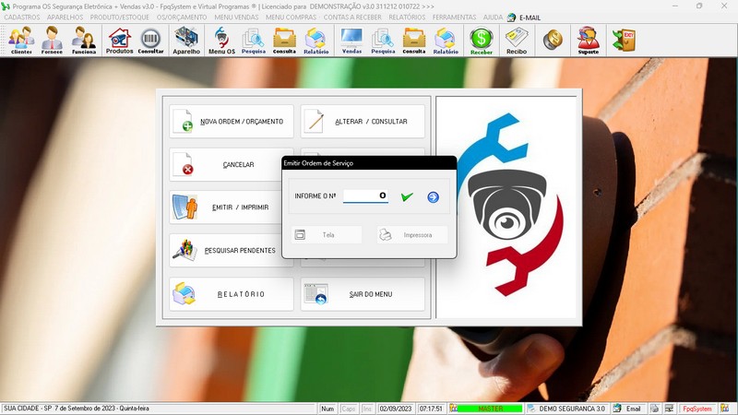Click the INFORME O Nº number field
Image resolution: width=738 pixels, height=415 pixels.
pyautogui.click(x=365, y=196)
